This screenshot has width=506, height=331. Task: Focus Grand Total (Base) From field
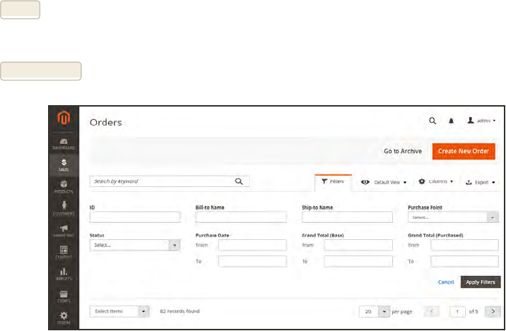(x=358, y=245)
